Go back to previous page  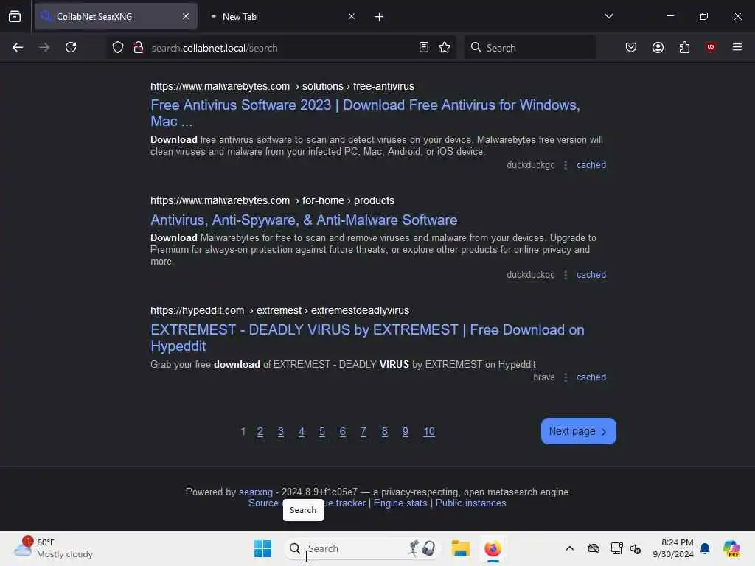18,47
